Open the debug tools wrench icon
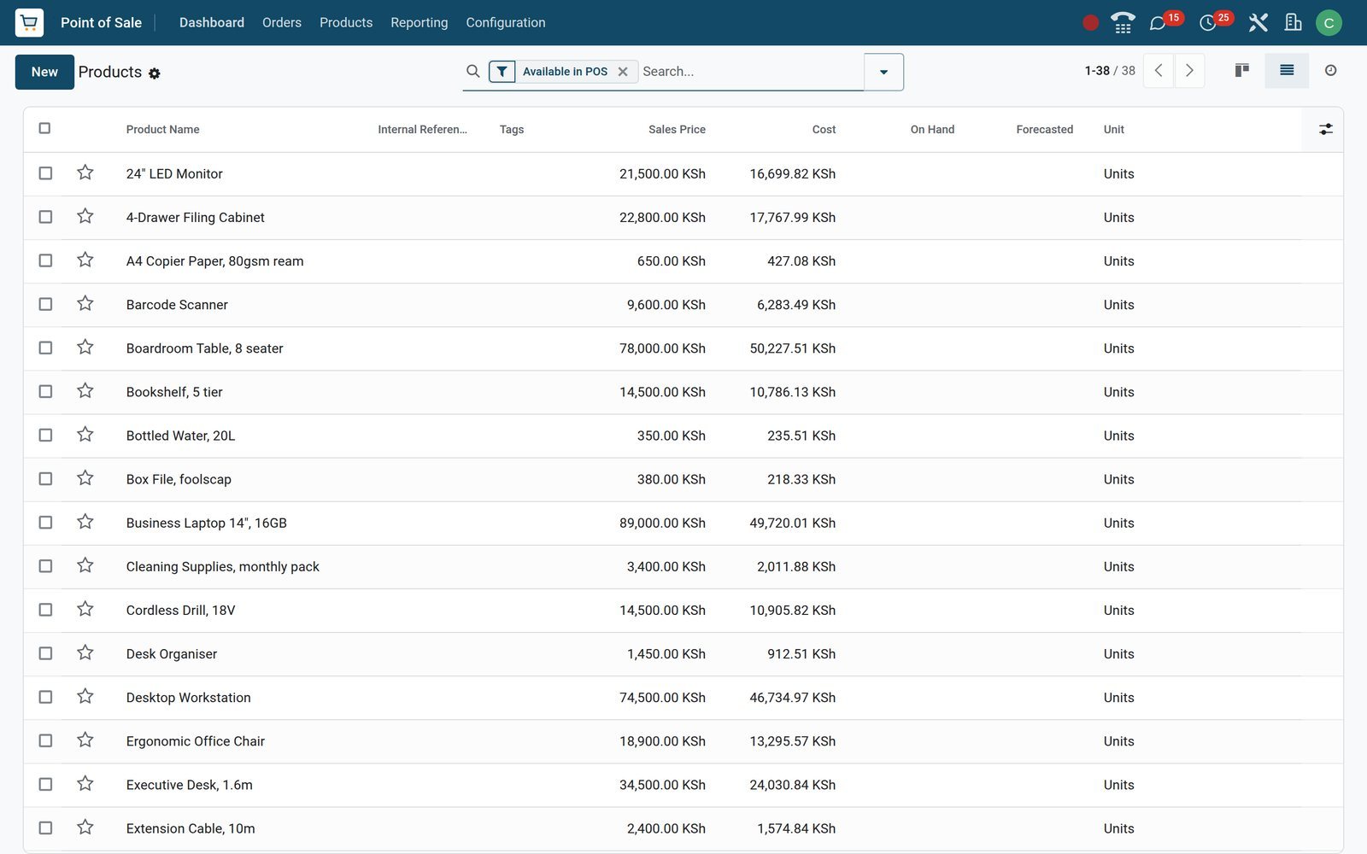The width and height of the screenshot is (1367, 854). pos(1258,22)
